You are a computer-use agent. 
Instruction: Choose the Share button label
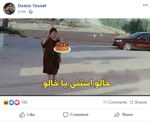pos(127,114)
